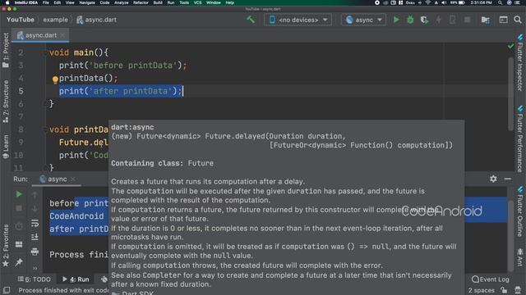Click the lightbulb intention icon on line 4
The width and height of the screenshot is (526, 295).
[x=55, y=79]
